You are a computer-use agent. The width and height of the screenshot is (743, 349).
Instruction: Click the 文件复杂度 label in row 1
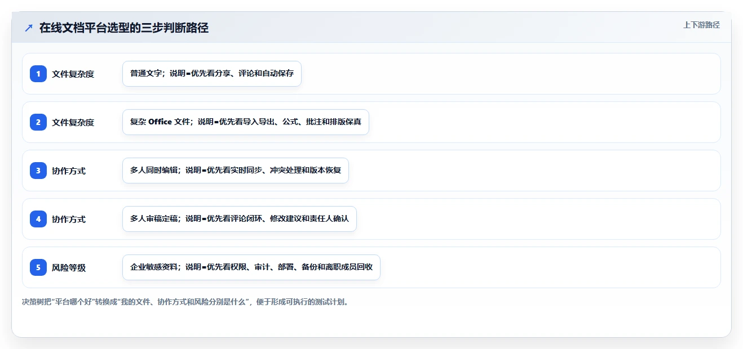(73, 74)
